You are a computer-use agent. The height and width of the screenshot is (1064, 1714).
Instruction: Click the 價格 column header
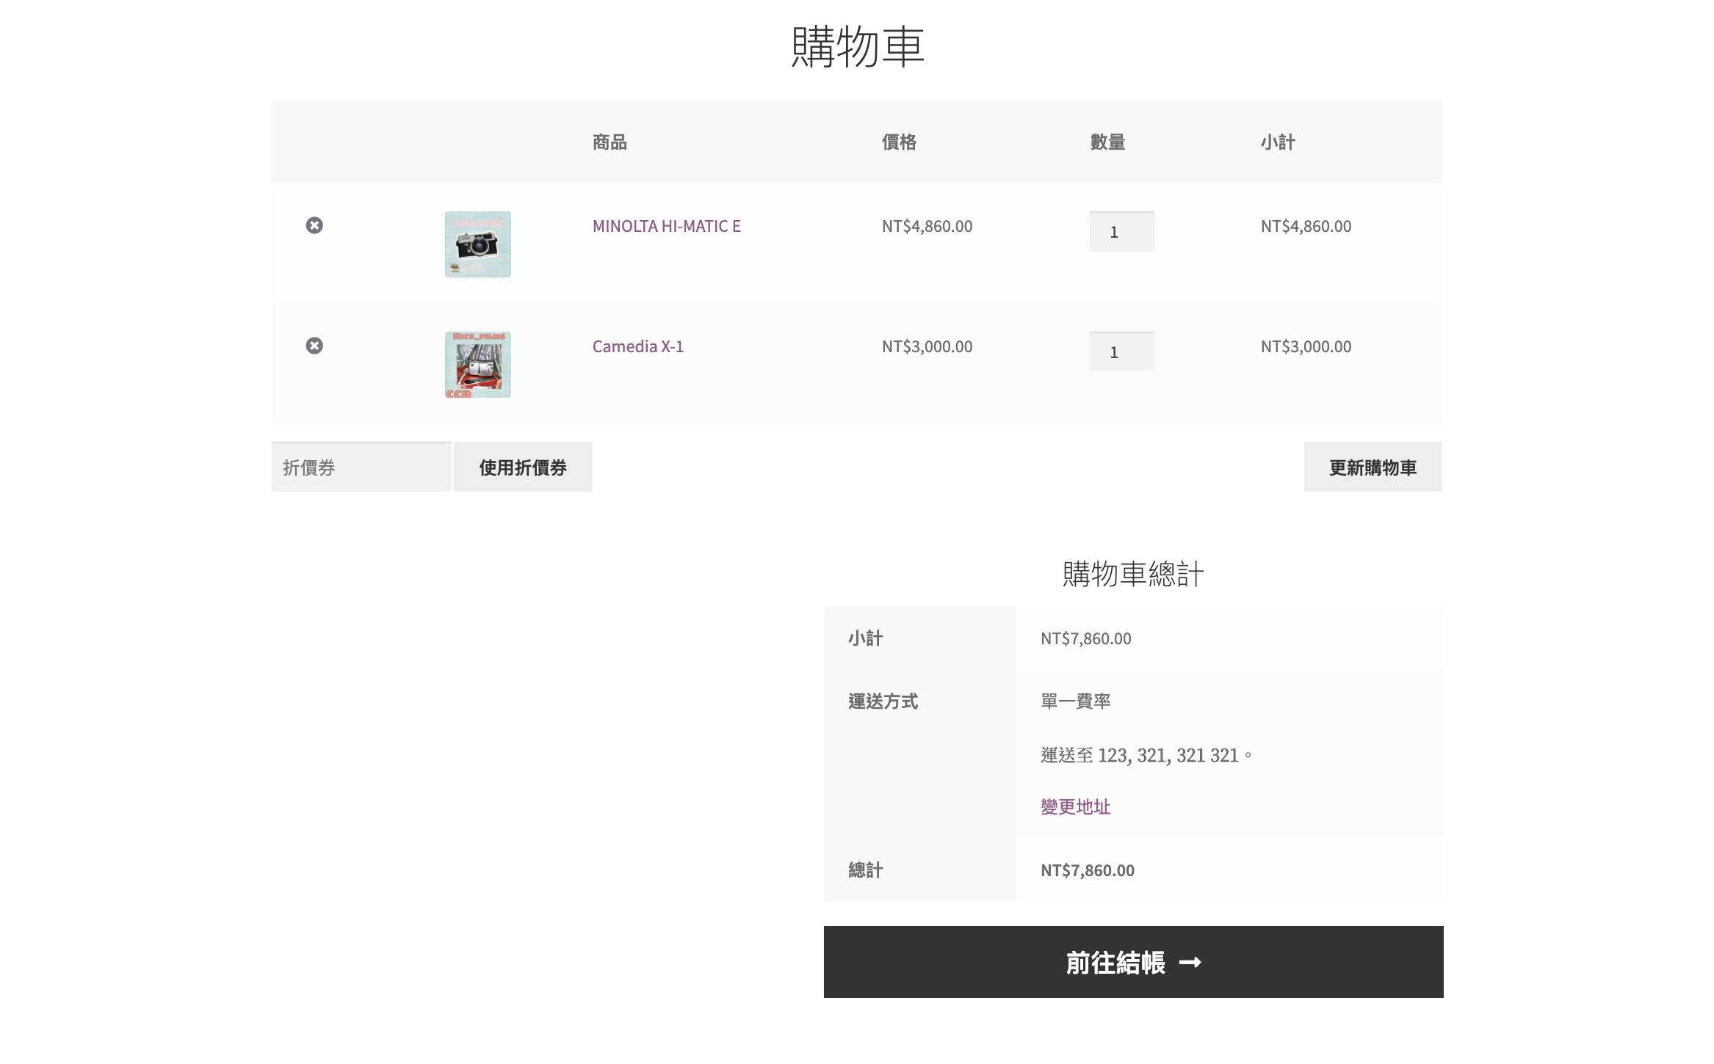[x=899, y=142]
